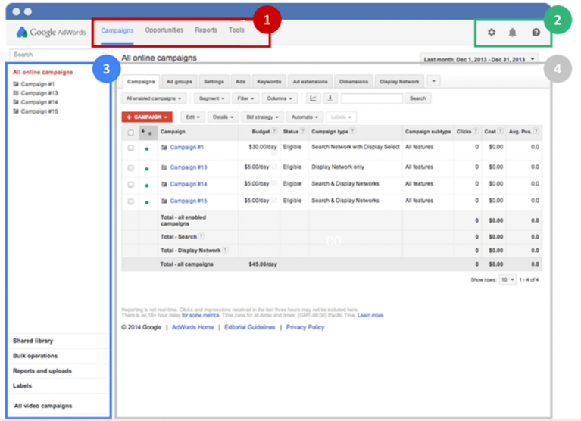Click the Status column help icon

pos(303,131)
